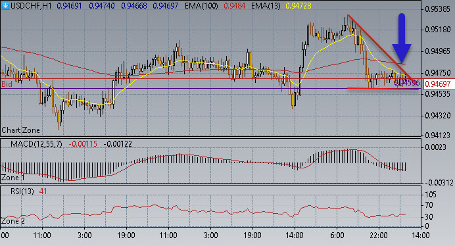
Task: Click the close price value 0.94697
Action: point(166,6)
